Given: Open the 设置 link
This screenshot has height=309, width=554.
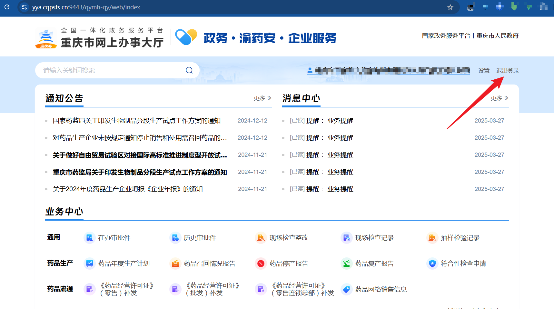Looking at the screenshot, I should coord(484,70).
